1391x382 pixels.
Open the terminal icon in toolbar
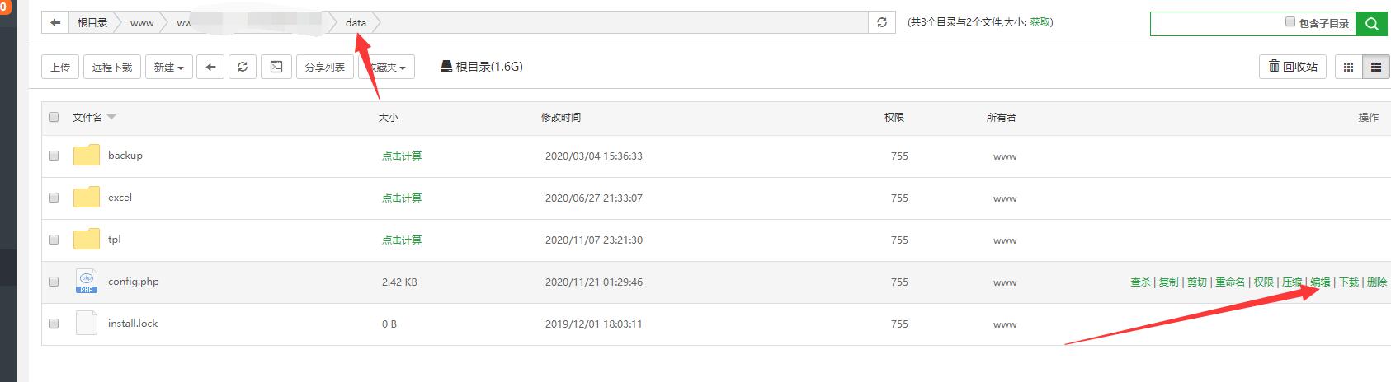tap(277, 67)
